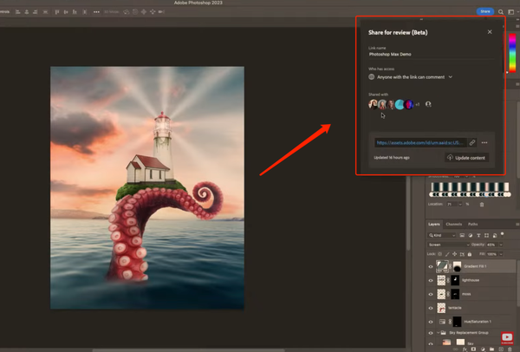This screenshot has height=352, width=520.
Task: Click the 3D orbit camera icon
Action: (127, 12)
